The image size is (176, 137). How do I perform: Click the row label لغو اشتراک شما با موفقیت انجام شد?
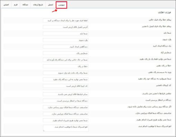pyautogui.click(x=155, y=126)
